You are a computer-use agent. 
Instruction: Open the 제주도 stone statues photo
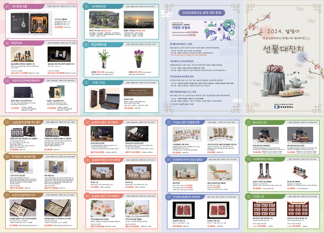pyautogui.click(x=104, y=20)
